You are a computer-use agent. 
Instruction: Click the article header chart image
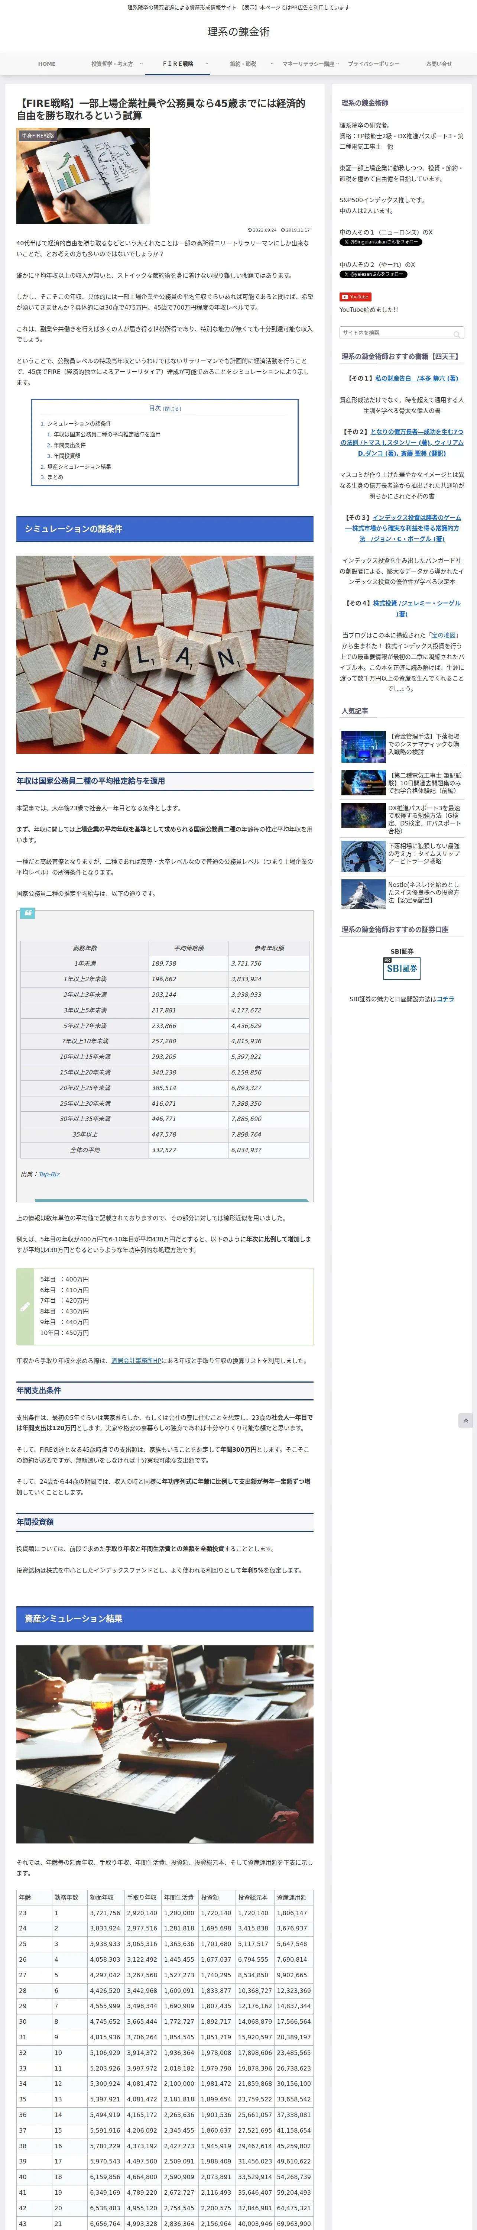click(83, 176)
